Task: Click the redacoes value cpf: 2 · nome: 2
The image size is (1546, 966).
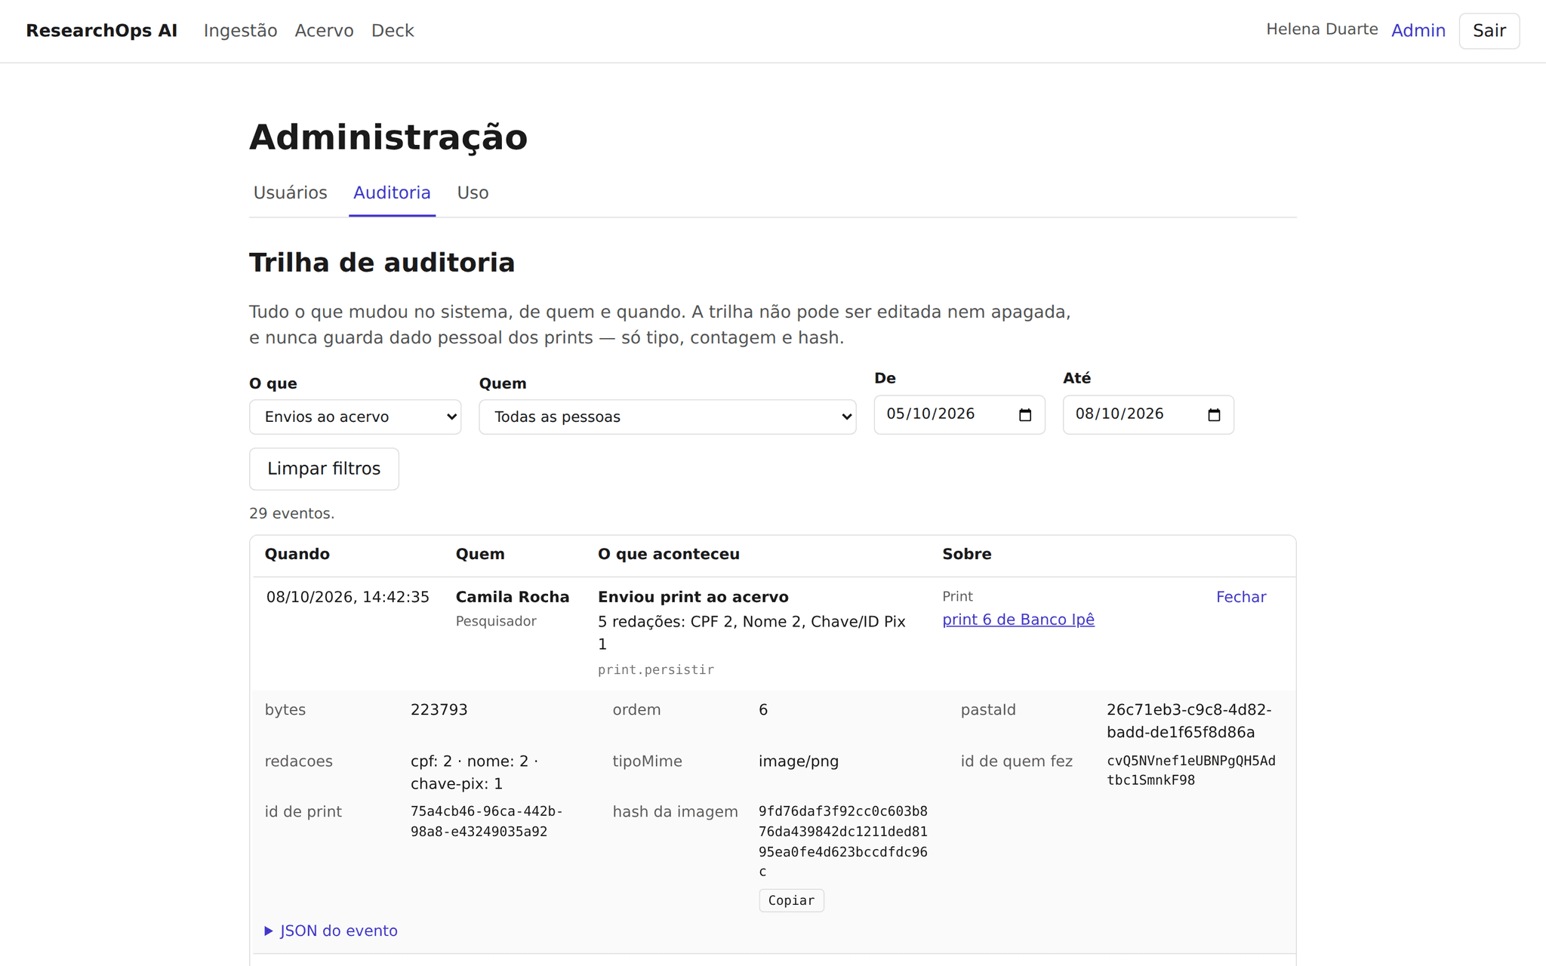Action: pos(474,772)
